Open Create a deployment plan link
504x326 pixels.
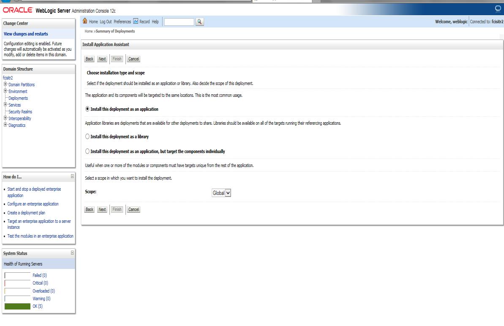(x=26, y=213)
